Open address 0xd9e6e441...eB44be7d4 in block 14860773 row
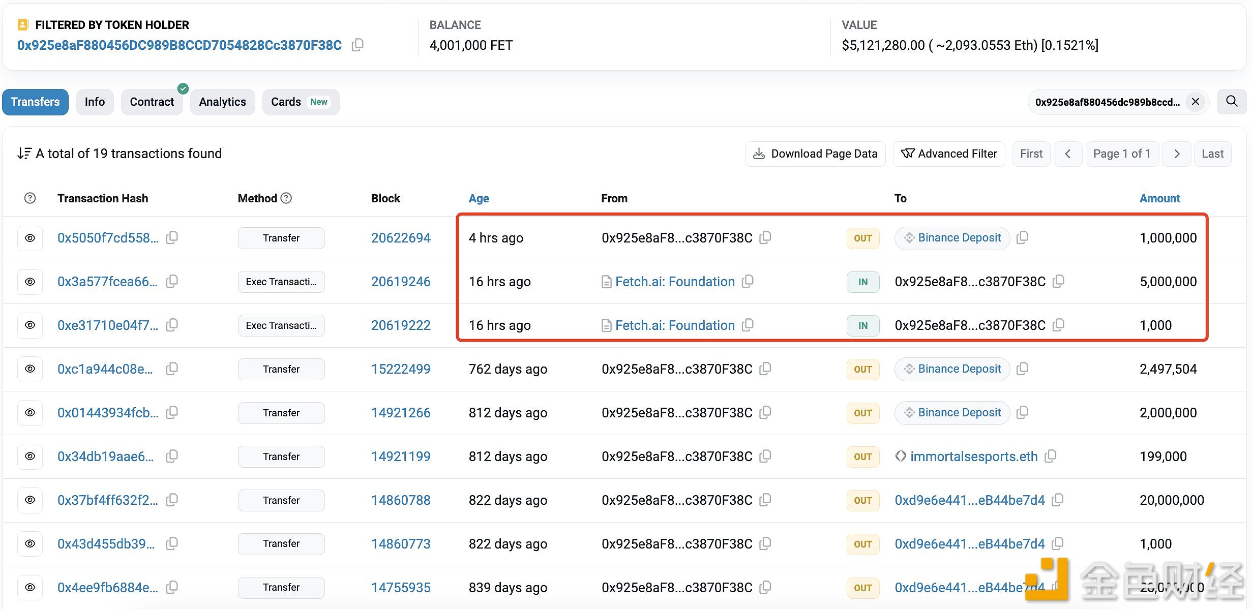The height and width of the screenshot is (609, 1252). click(970, 544)
